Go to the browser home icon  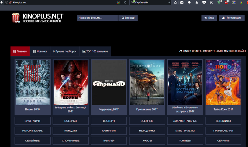[197, 2]
